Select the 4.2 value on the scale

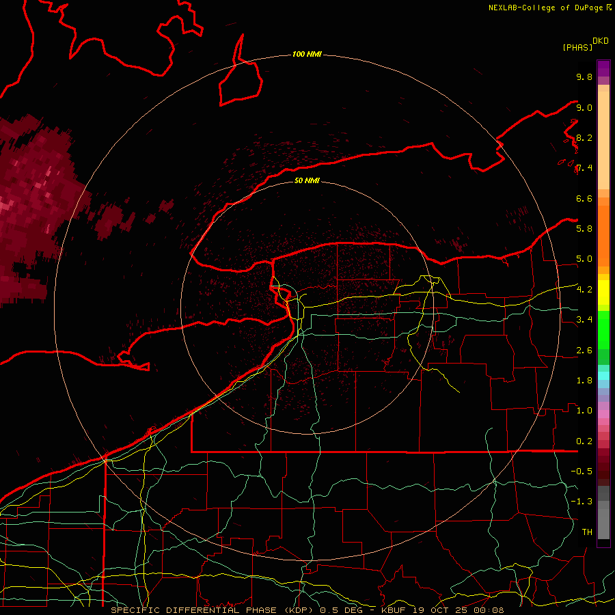pyautogui.click(x=584, y=289)
